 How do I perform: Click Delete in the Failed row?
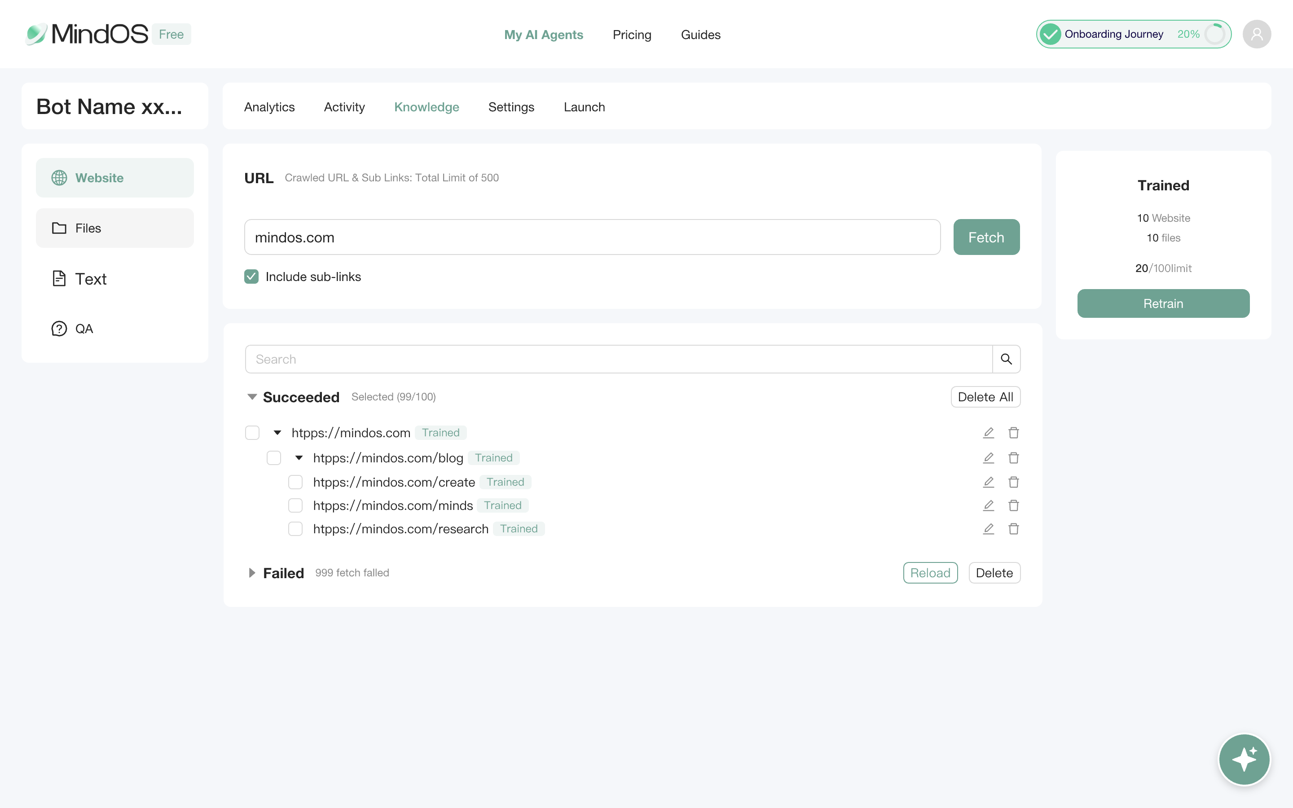pos(994,573)
